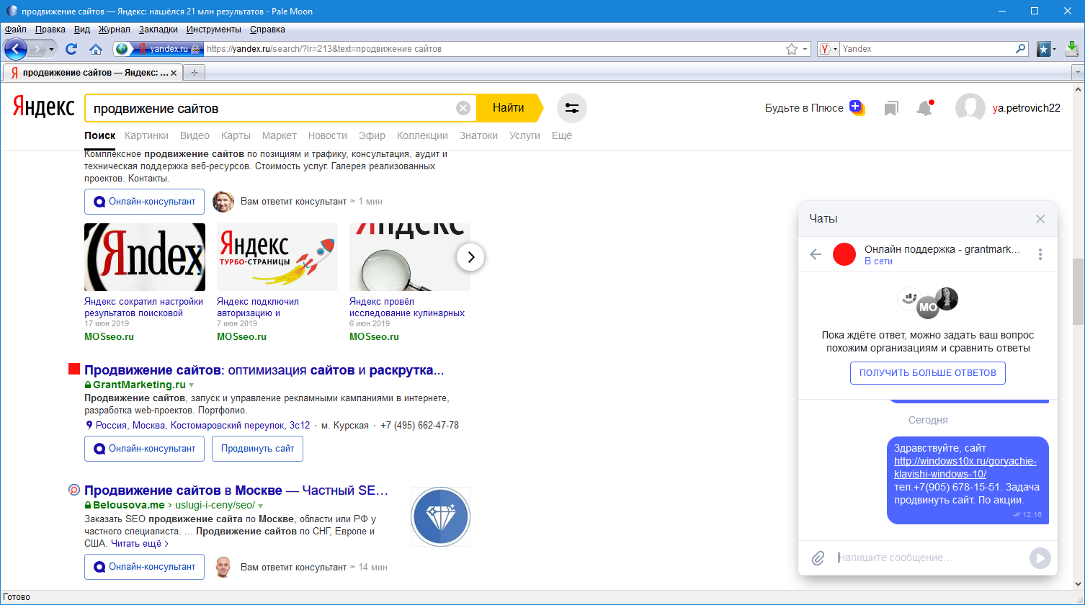Reload the page with the refresh icon

71,49
